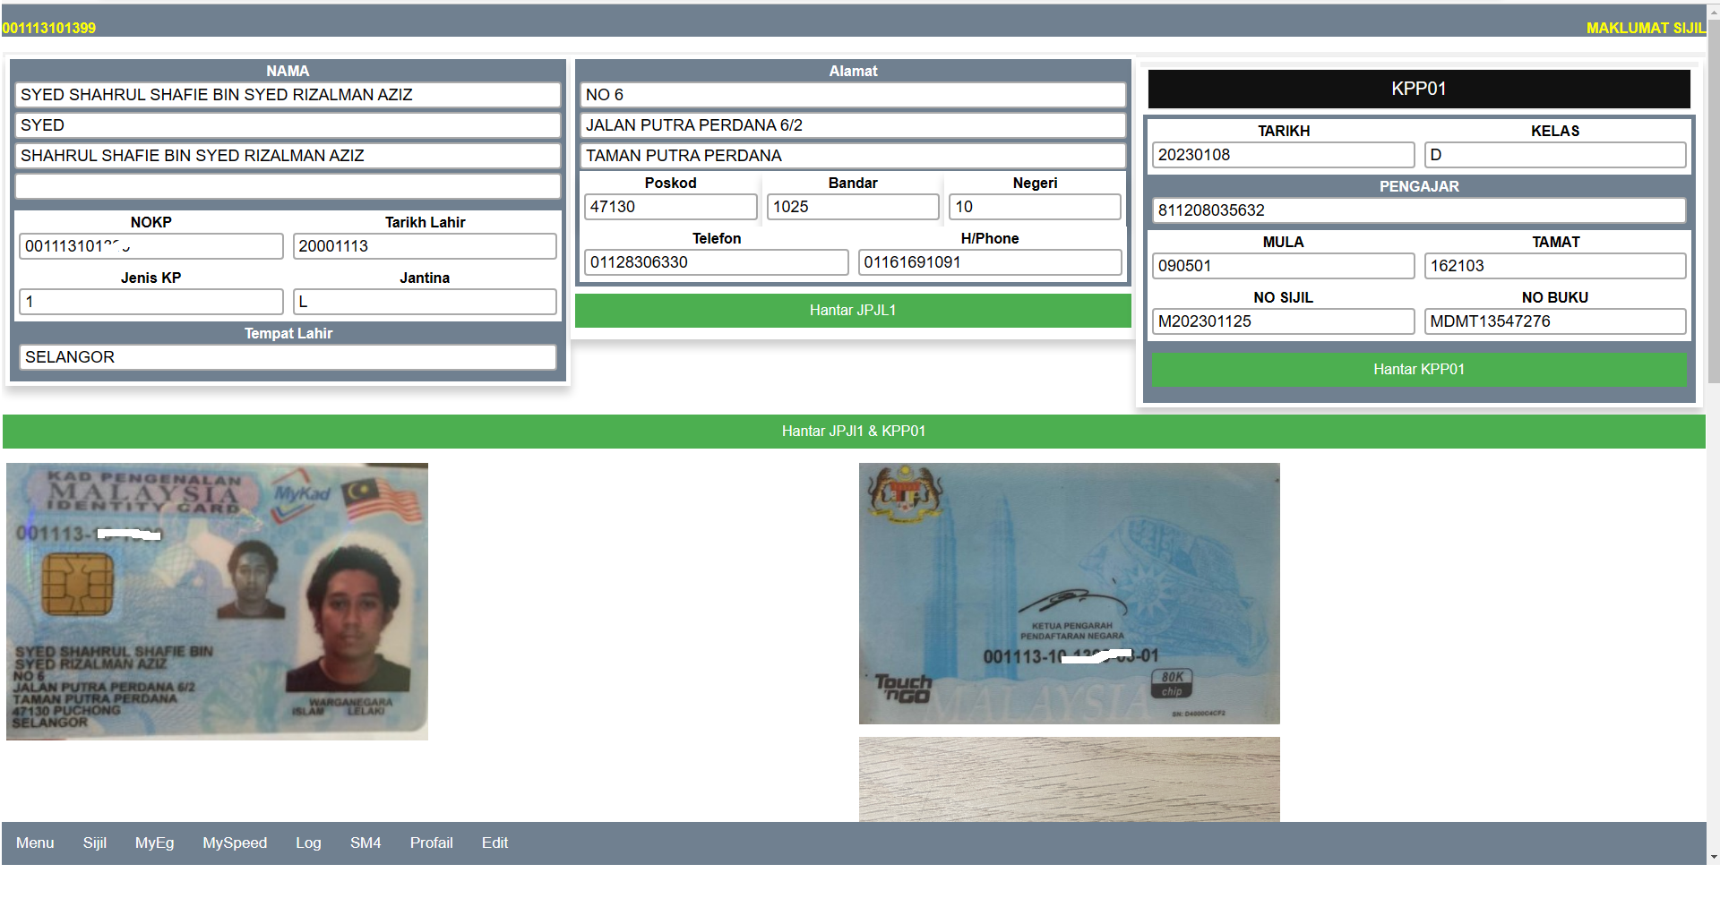Submit with Hantar JPJl1 & KPP01 bar

click(853, 432)
